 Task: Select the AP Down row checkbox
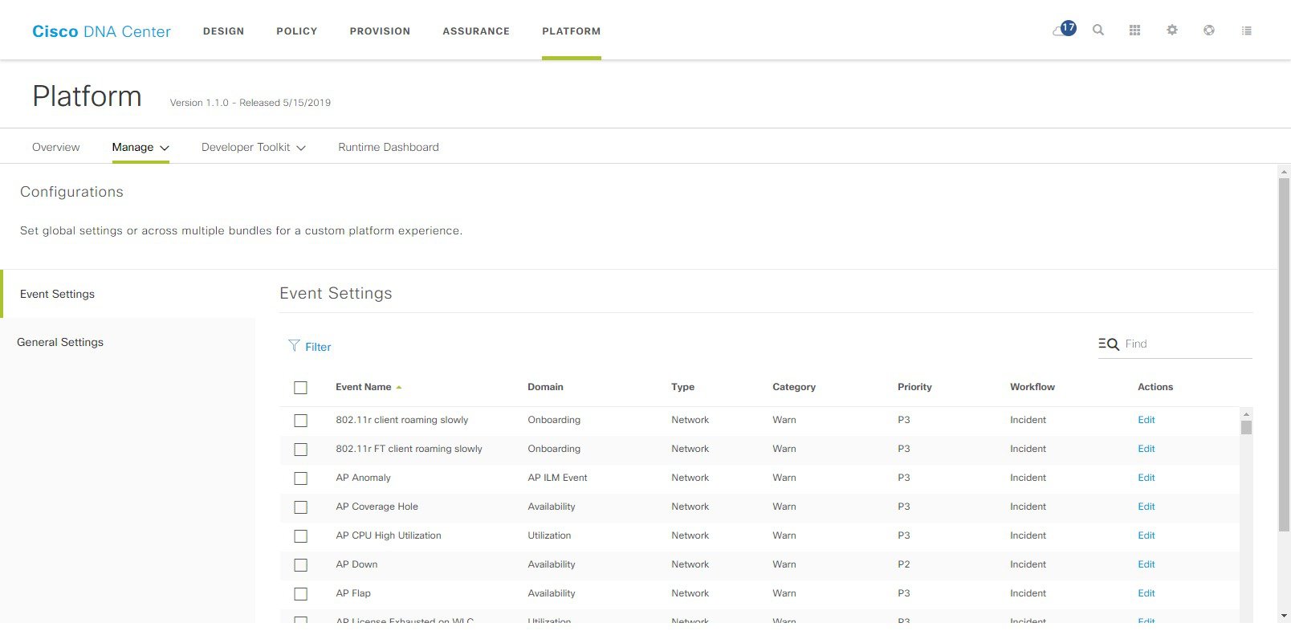[x=300, y=565]
